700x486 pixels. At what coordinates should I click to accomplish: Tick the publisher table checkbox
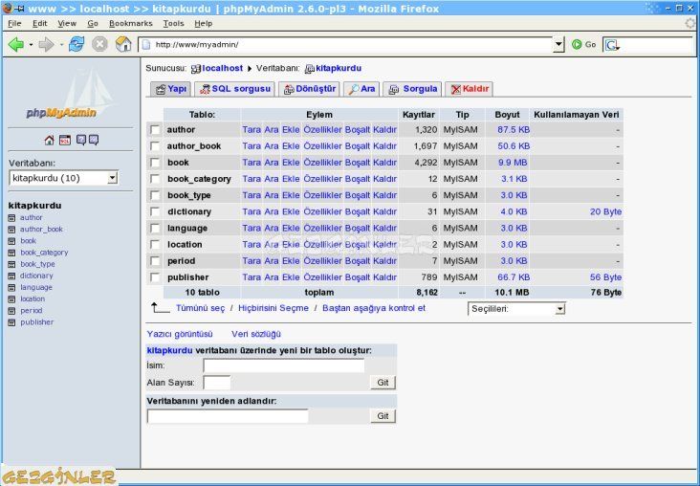(155, 277)
